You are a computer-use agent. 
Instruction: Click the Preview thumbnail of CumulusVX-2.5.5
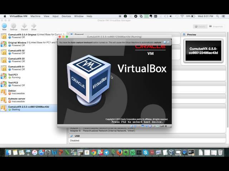tap(203, 51)
